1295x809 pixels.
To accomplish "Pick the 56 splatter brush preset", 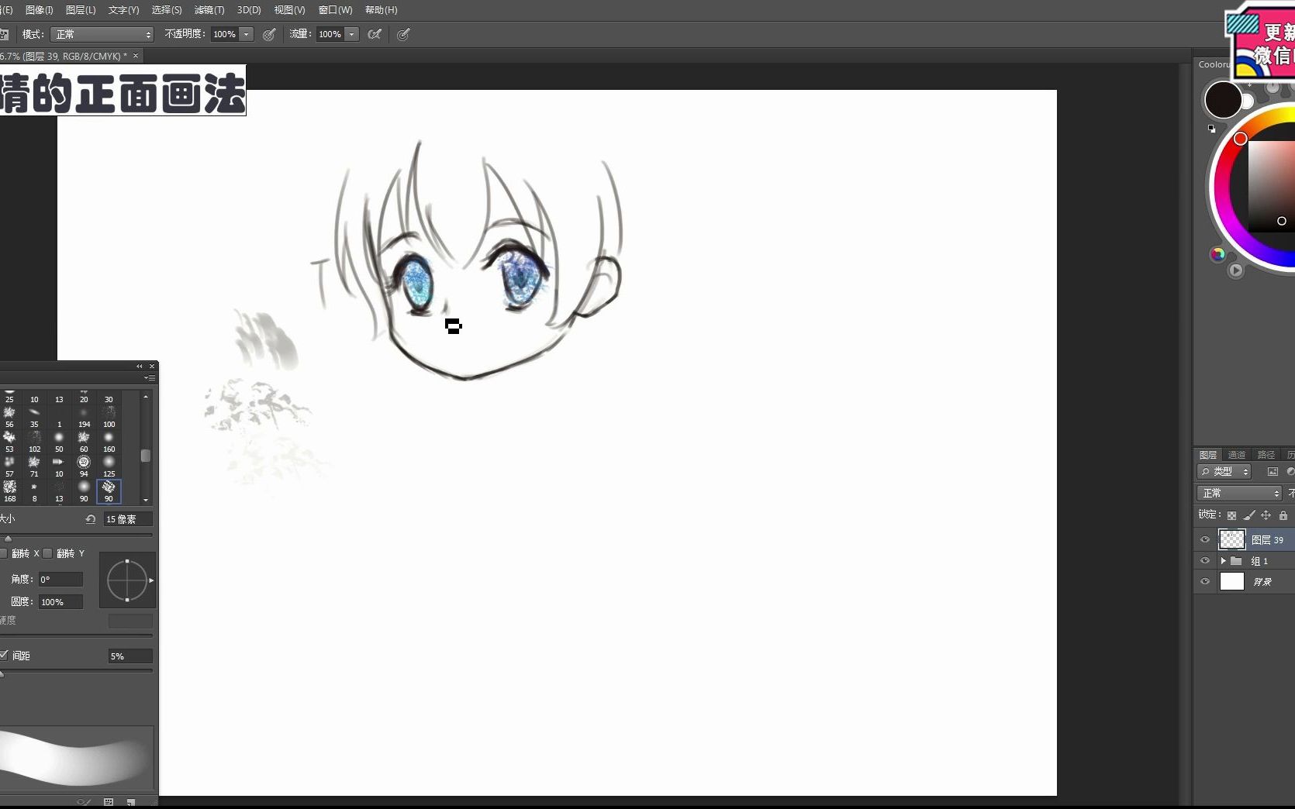I will click(x=9, y=416).
